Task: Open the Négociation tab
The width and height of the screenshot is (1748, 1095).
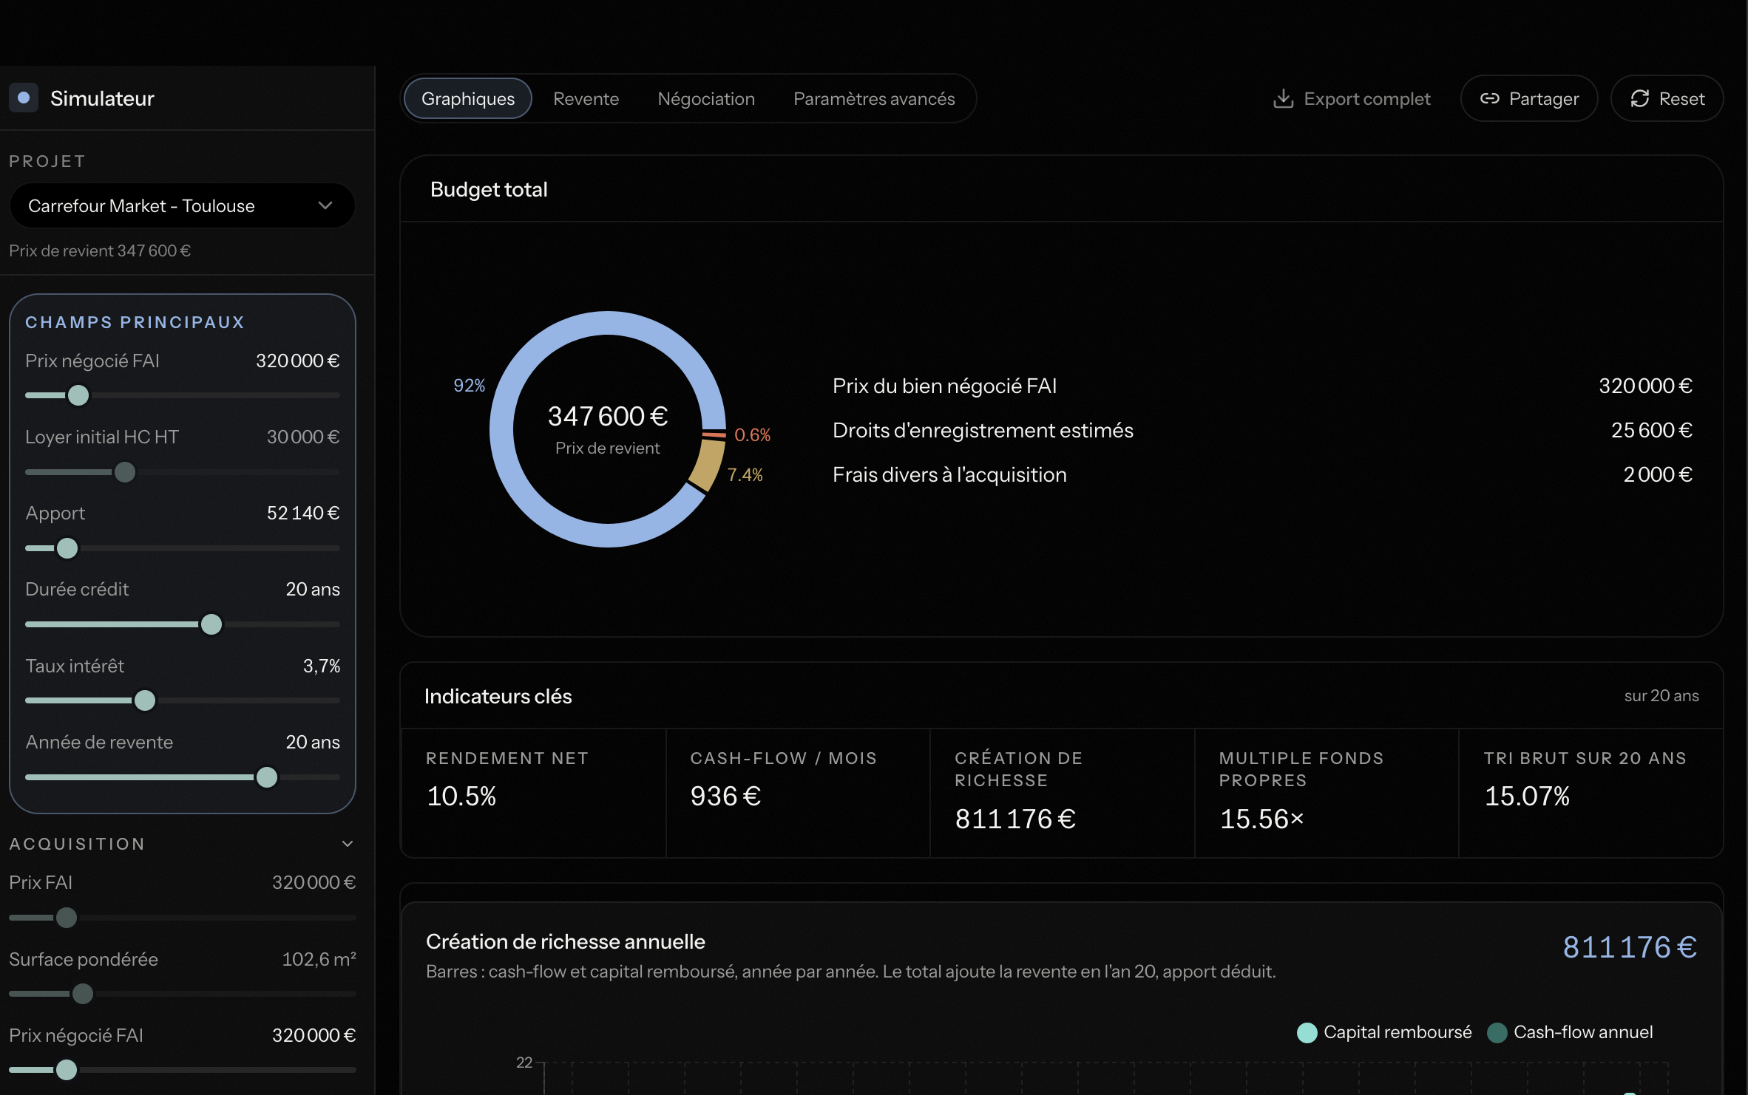Action: pyautogui.click(x=706, y=99)
